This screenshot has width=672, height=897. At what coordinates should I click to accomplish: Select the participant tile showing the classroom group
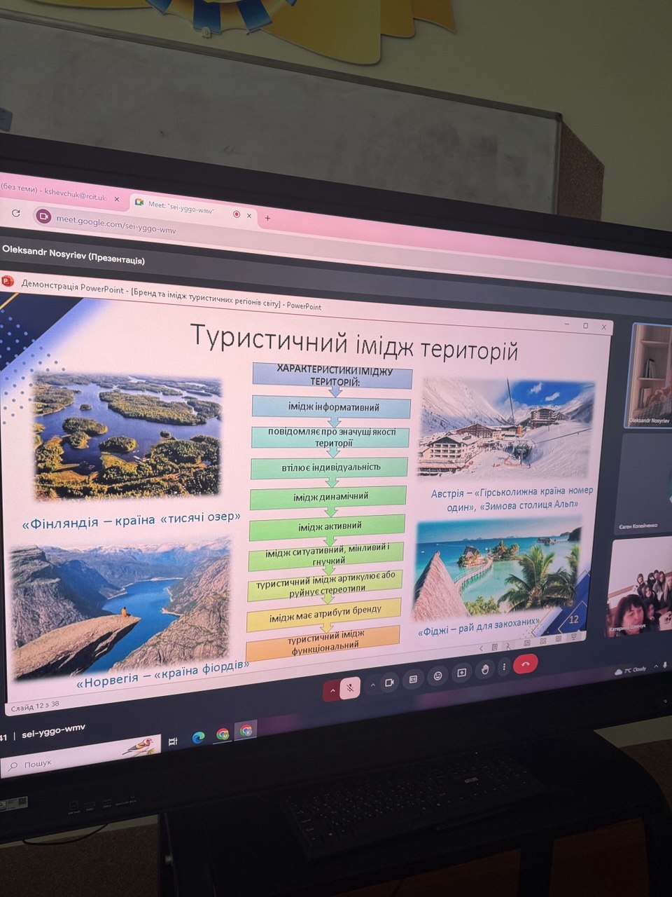(x=639, y=587)
